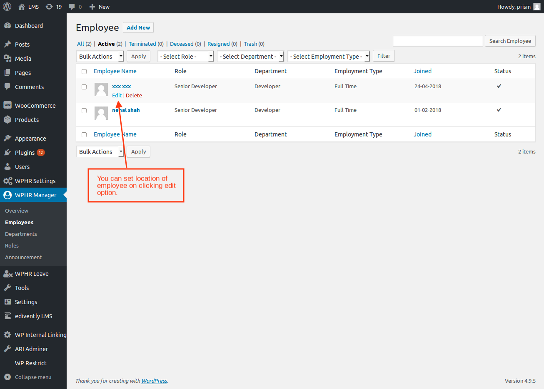Tick the select-all checkbox in table footer
Viewport: 544px width, 389px height.
pyautogui.click(x=84, y=135)
